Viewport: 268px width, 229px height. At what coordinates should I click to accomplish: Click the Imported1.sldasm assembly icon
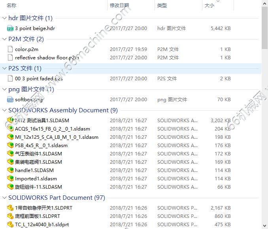tap(10, 178)
